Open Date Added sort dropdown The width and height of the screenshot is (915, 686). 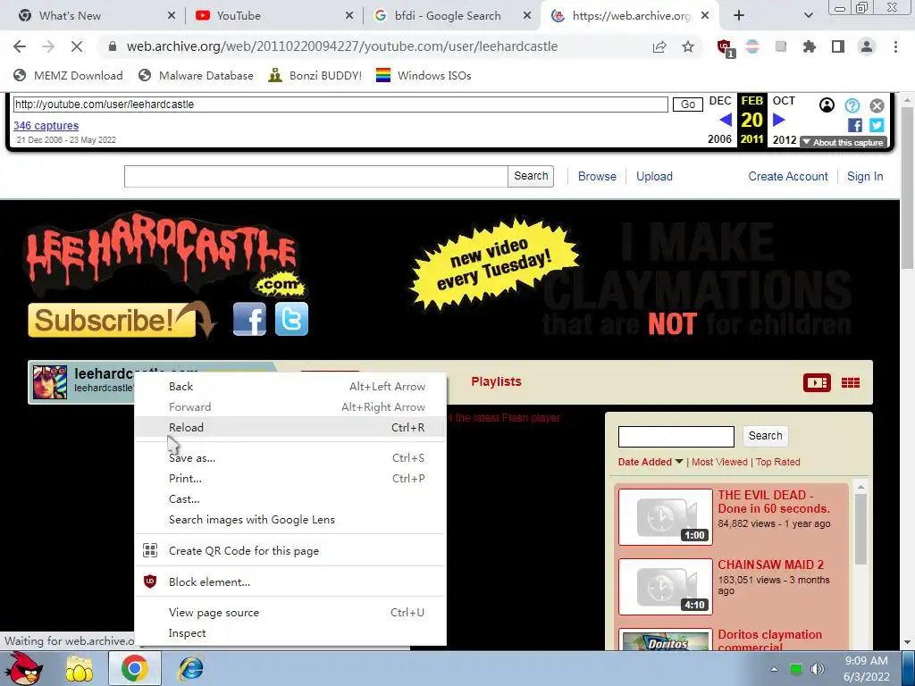pyautogui.click(x=651, y=462)
